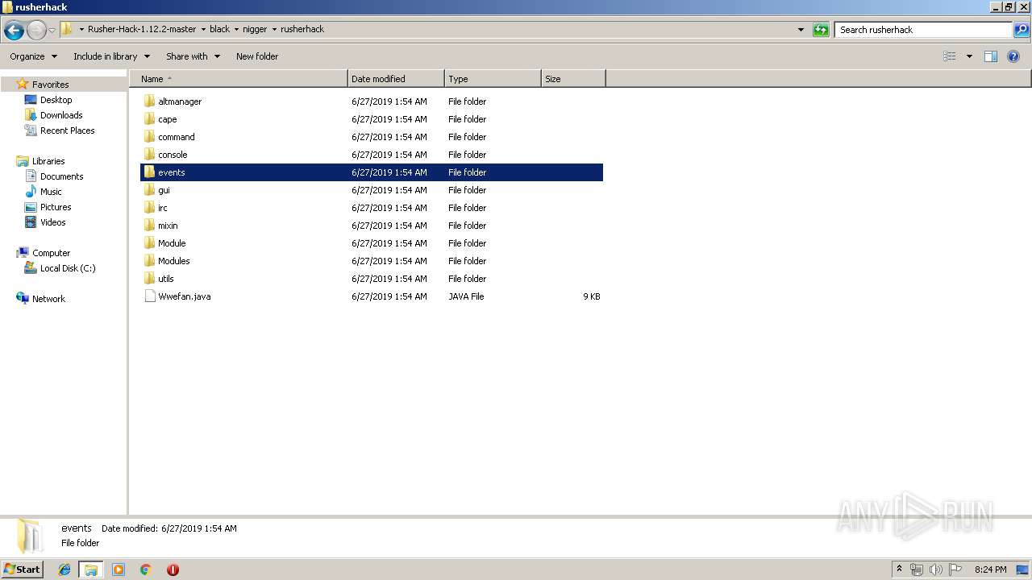
Task: Toggle the preview pane
Action: click(x=991, y=56)
